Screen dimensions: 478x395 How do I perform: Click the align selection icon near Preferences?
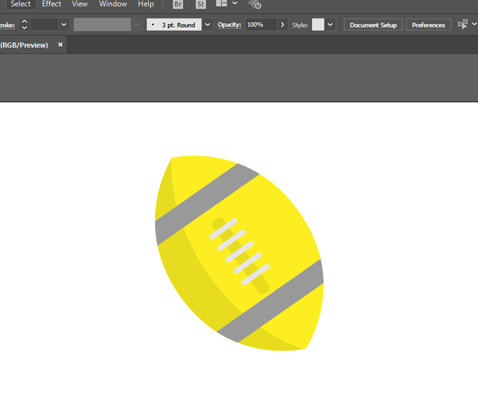[462, 25]
